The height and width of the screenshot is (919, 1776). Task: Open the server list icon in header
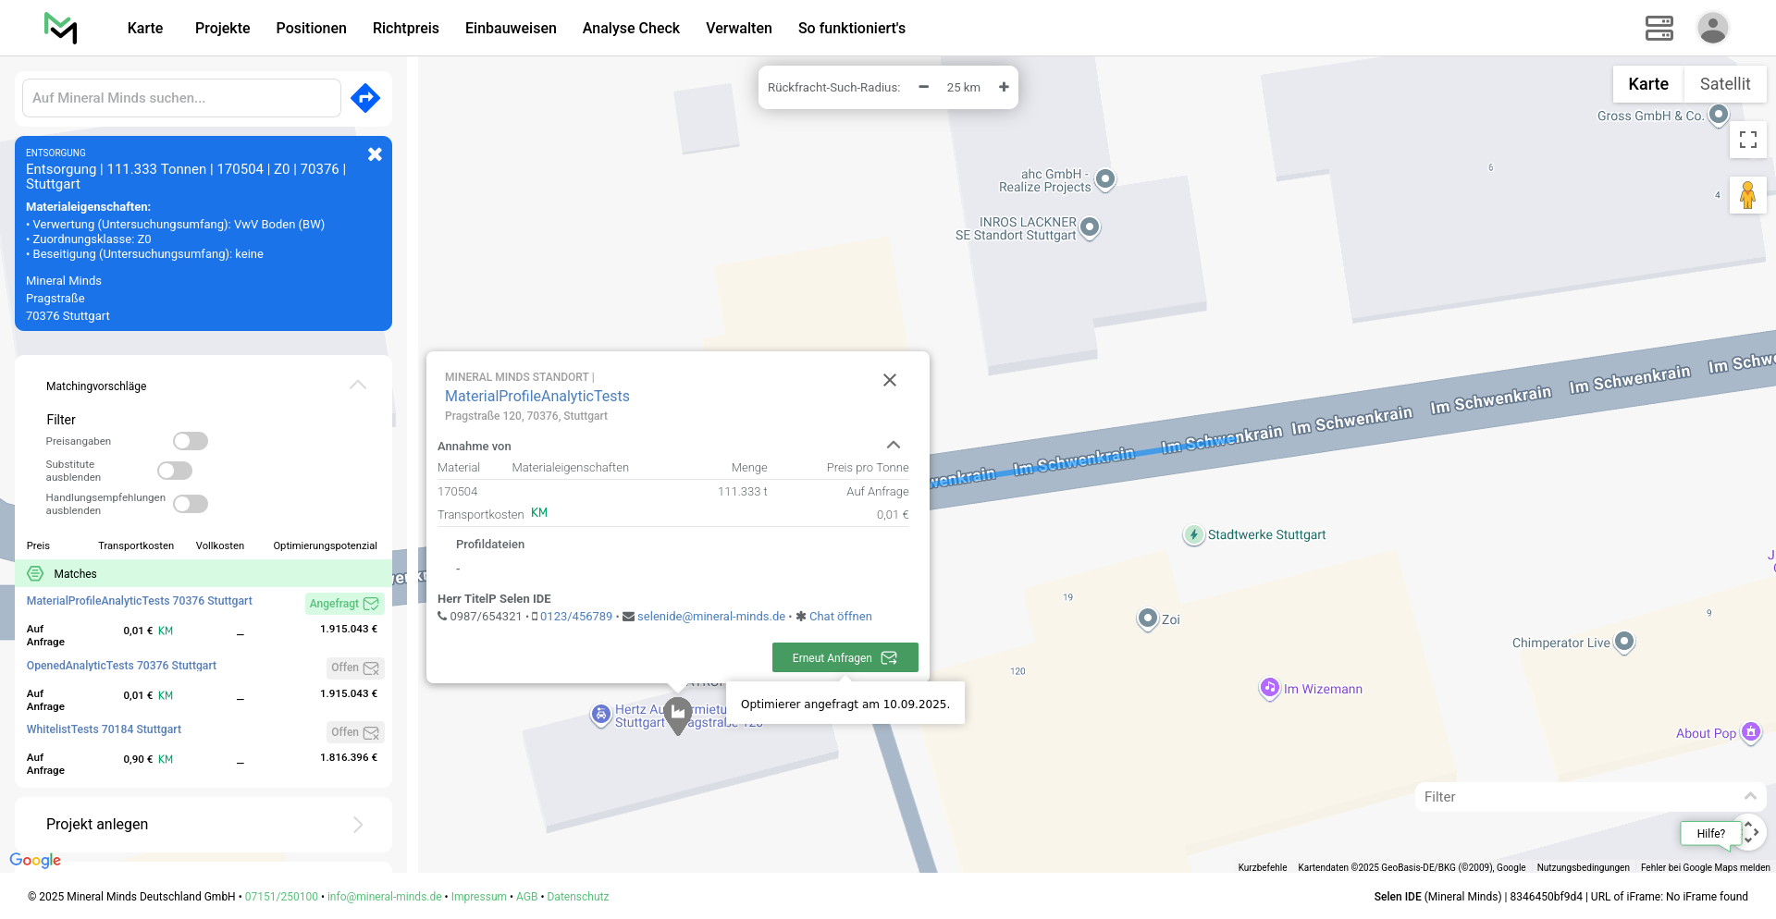[x=1659, y=28]
